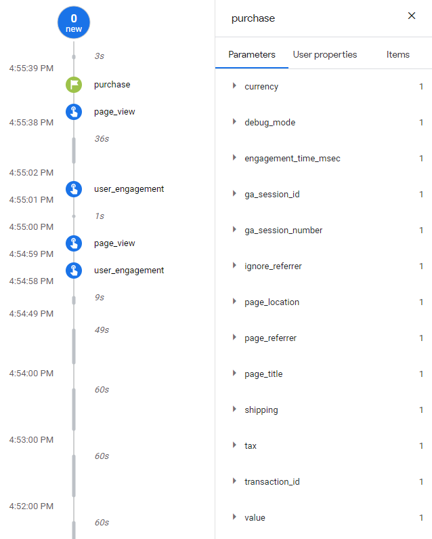432x539 pixels.
Task: Click the green purchase flag icon
Action: (74, 85)
